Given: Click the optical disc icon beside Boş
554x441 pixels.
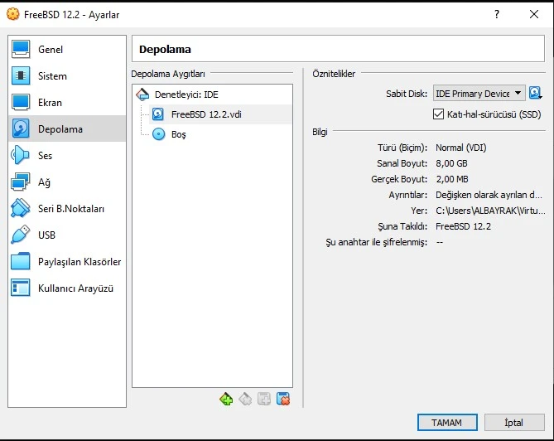Looking at the screenshot, I should (x=159, y=134).
